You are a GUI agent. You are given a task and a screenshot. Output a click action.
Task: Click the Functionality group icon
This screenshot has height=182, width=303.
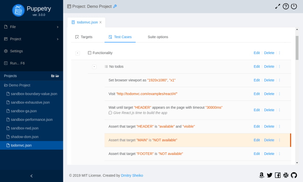90,53
